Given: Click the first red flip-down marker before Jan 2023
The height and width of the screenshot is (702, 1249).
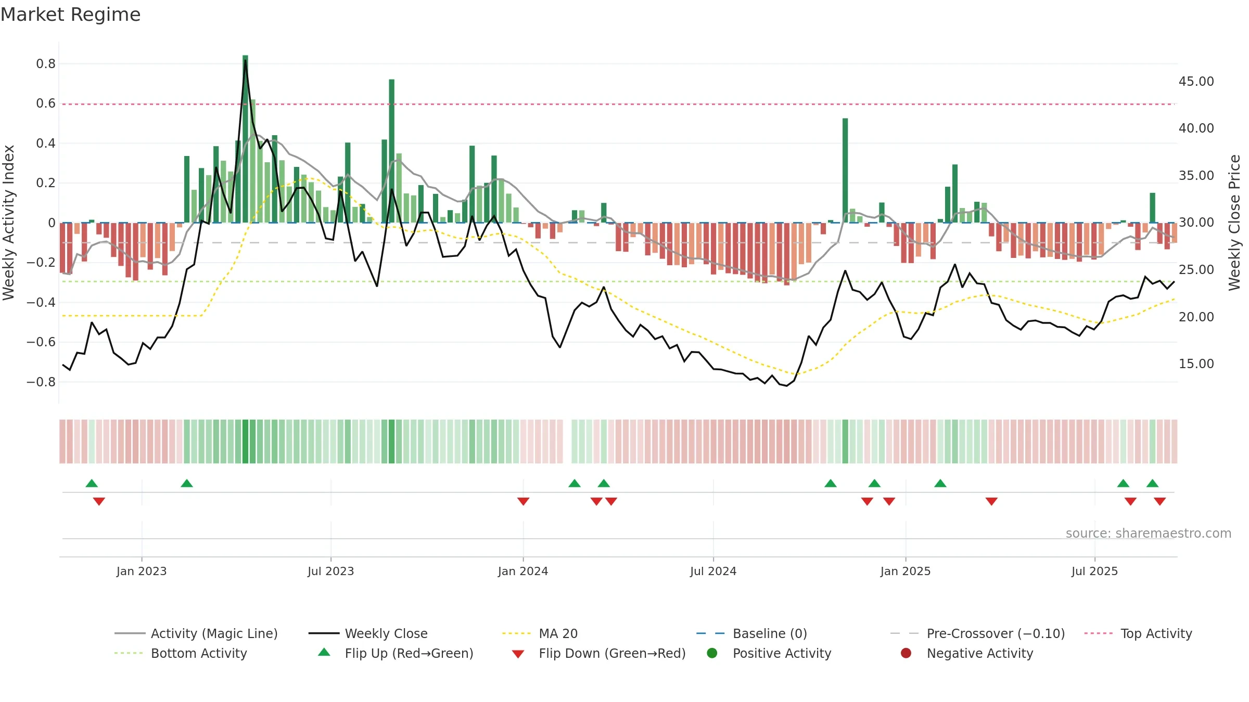Looking at the screenshot, I should pyautogui.click(x=99, y=501).
